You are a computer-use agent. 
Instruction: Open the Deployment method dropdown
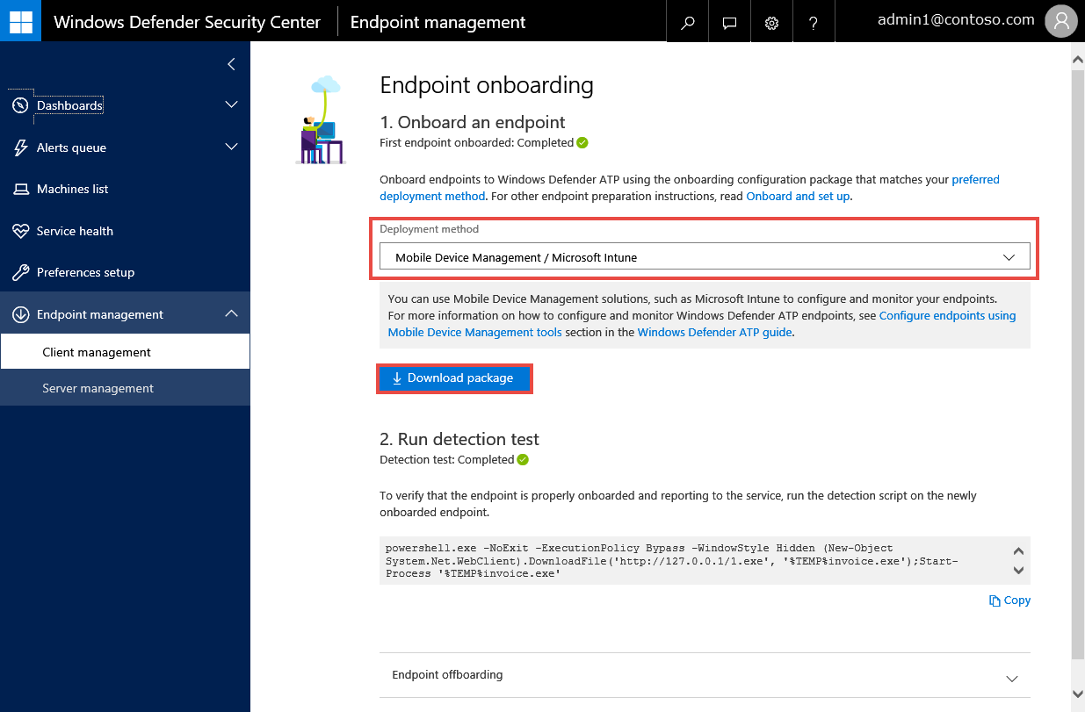tap(704, 257)
